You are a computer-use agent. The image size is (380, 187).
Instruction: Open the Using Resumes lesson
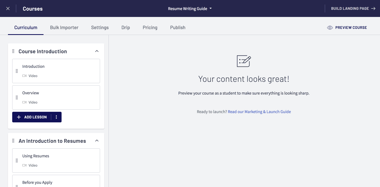(56, 161)
